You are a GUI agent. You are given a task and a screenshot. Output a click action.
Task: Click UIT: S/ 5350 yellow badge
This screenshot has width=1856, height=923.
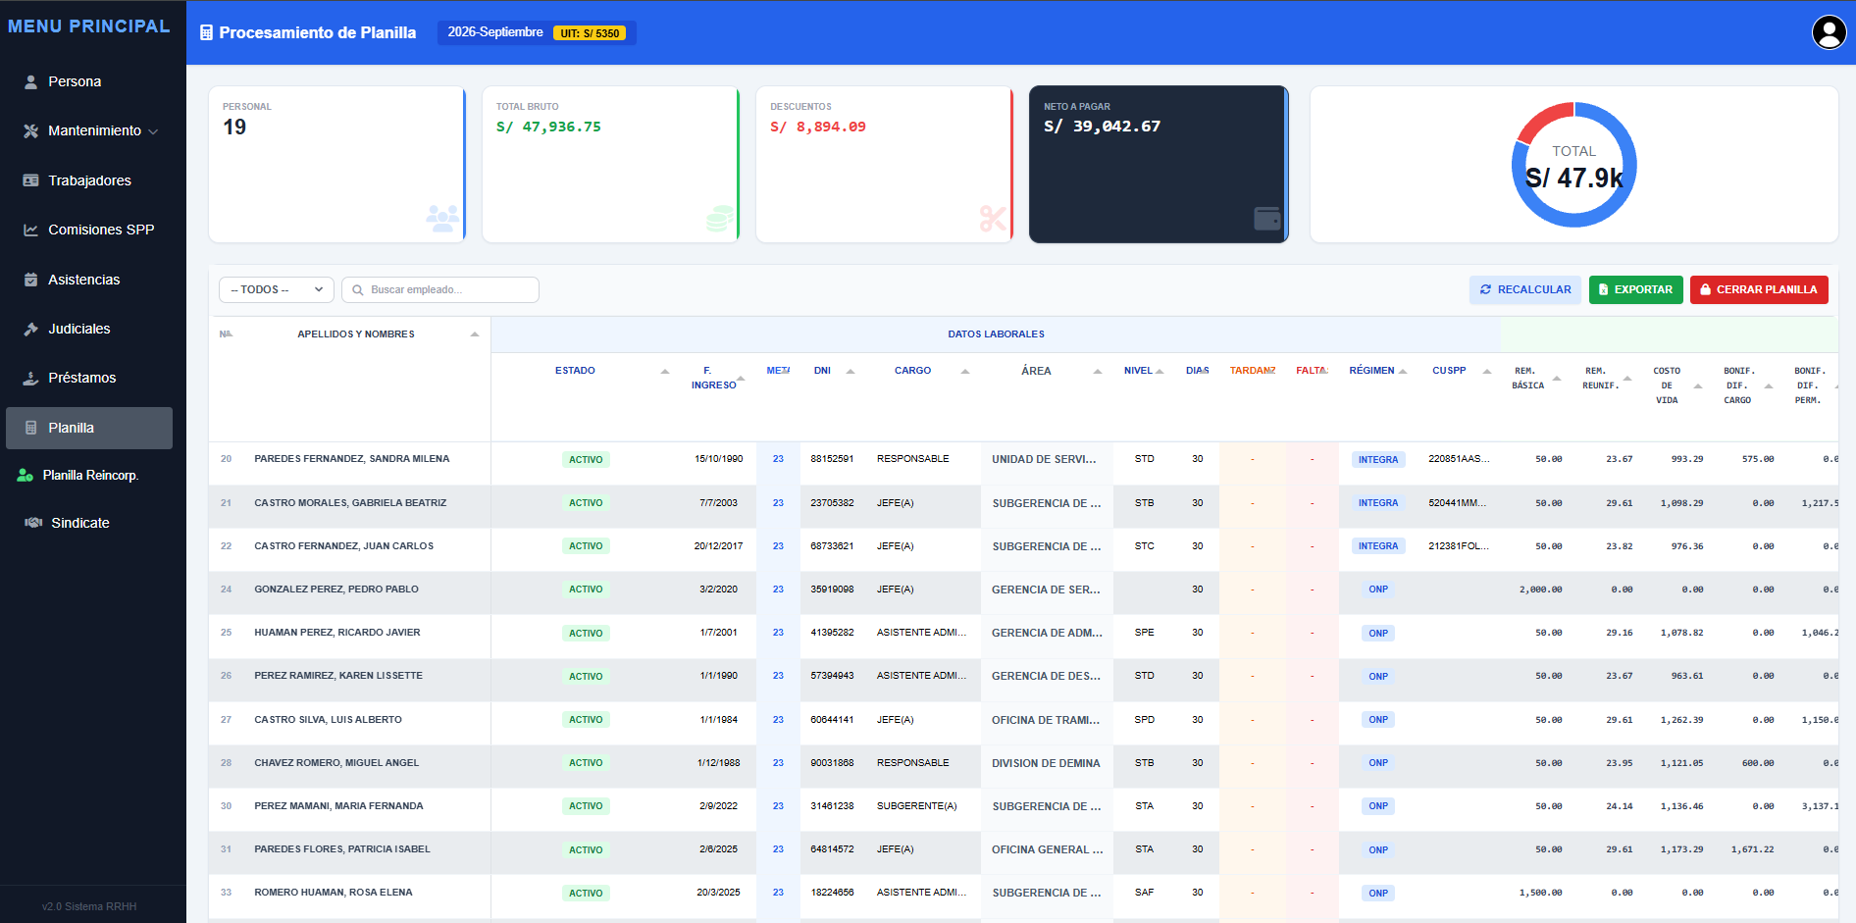point(590,33)
